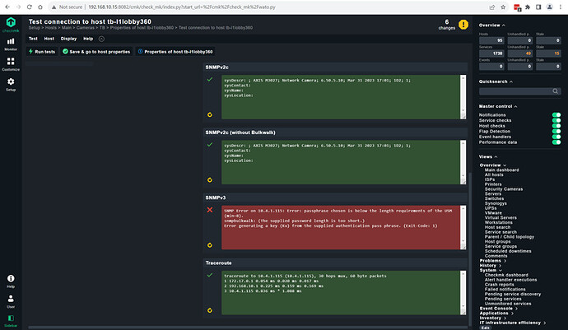Open the Customize menu in the sidebar
568x330 pixels.
click(11, 68)
